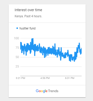Click the Interest over time heading
93x101 pixels.
[28, 10]
